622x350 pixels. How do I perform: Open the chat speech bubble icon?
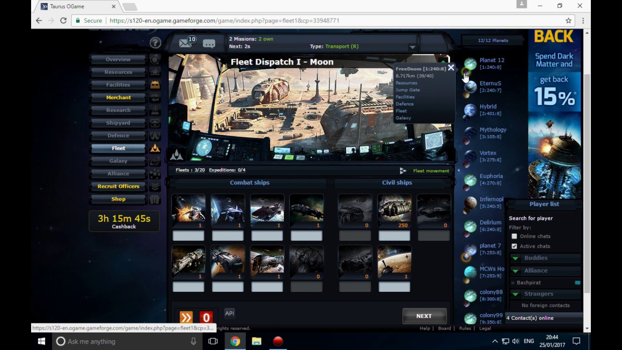point(209,44)
